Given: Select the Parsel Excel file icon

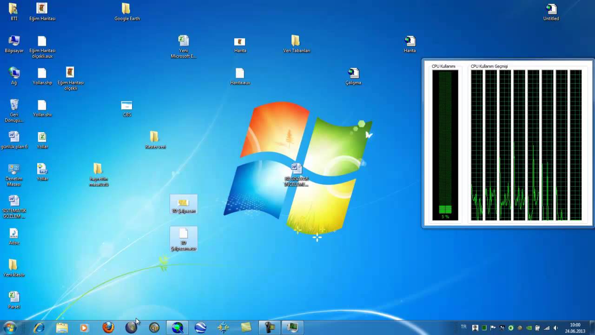Looking at the screenshot, I should 14,301.
